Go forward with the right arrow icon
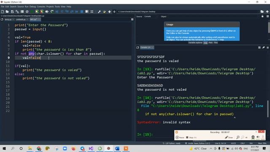 (114, 11)
